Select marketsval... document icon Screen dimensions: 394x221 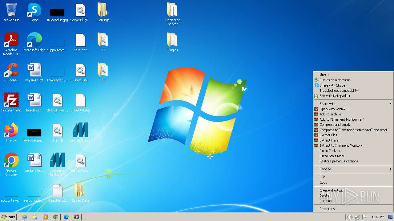[x=34, y=163]
